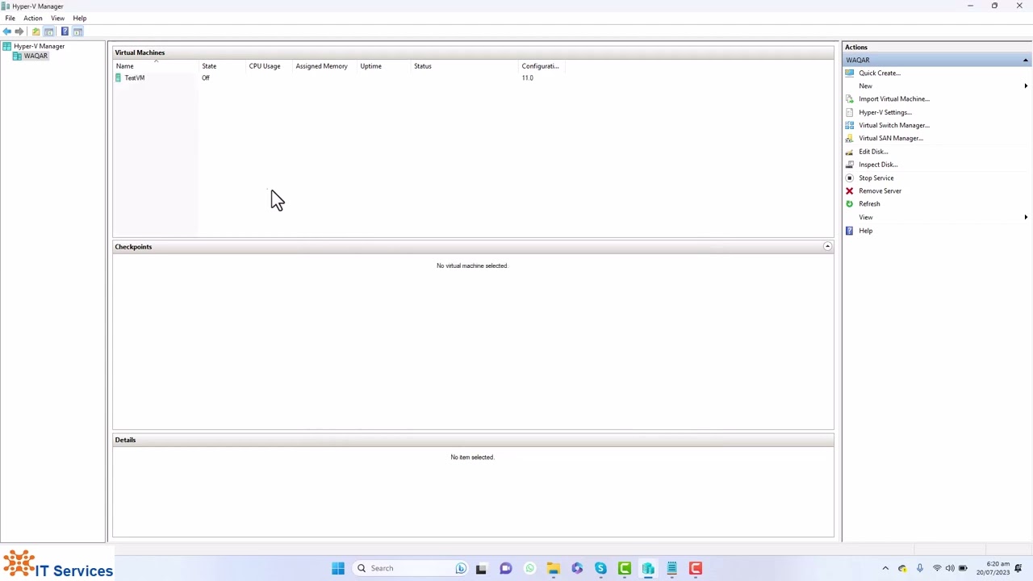Image resolution: width=1033 pixels, height=581 pixels.
Task: Open Import Virtual Machine action
Action: click(x=893, y=98)
